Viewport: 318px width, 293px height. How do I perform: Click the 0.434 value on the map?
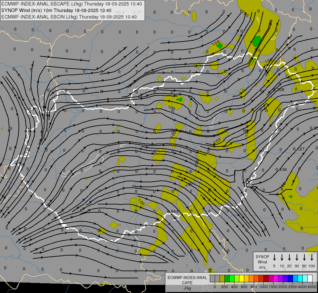281,169
